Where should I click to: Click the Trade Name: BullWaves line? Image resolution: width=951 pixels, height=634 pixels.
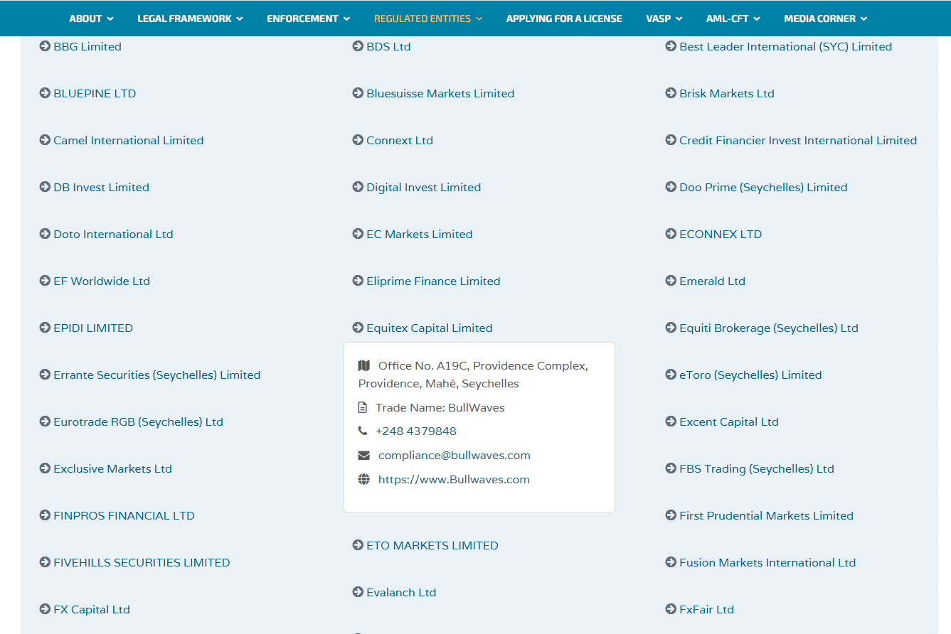(440, 408)
